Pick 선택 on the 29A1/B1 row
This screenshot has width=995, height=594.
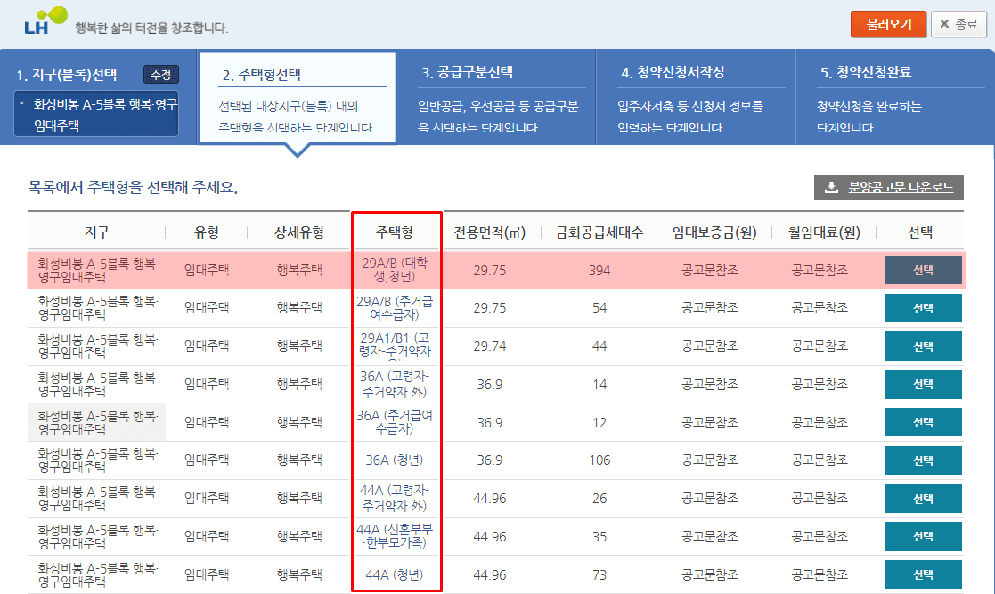[x=923, y=346]
